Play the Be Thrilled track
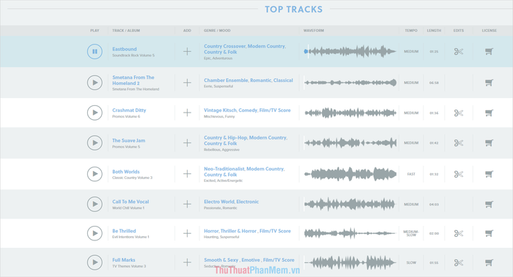This screenshot has width=513, height=277. [x=95, y=233]
